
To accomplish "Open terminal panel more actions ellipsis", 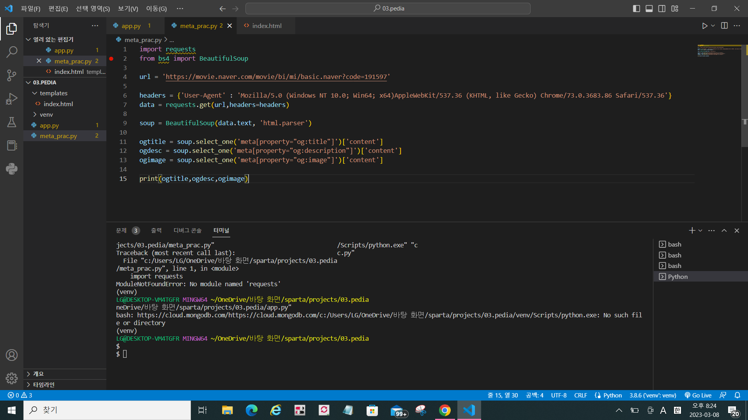I will [x=711, y=231].
